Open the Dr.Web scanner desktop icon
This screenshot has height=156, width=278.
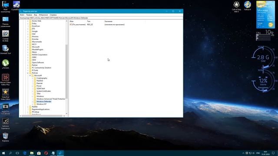[x=5, y=36]
